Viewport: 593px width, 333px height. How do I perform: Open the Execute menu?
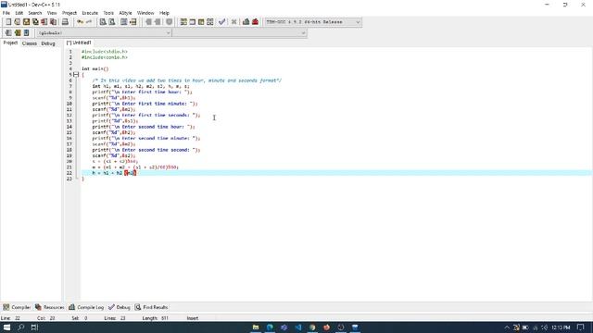click(90, 13)
